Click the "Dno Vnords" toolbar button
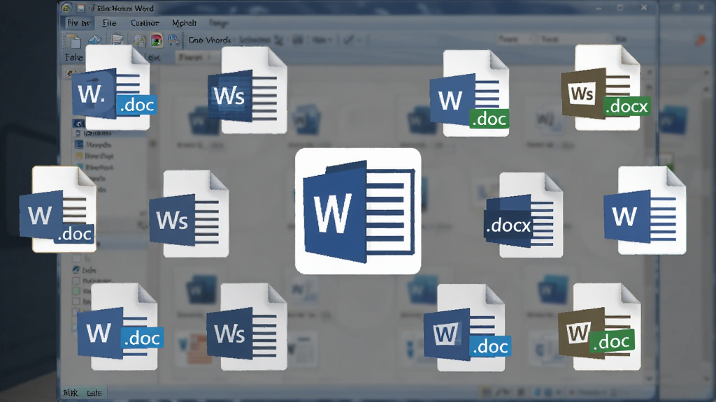Viewport: 716px width, 402px height. click(210, 40)
